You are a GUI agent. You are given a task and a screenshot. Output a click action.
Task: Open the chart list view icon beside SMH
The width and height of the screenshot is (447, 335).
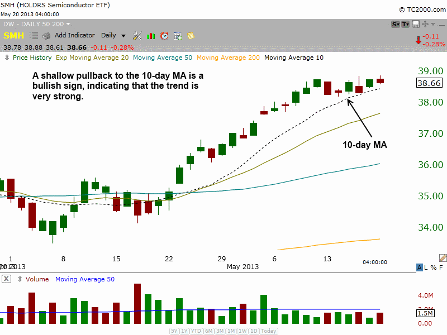pyautogui.click(x=34, y=36)
